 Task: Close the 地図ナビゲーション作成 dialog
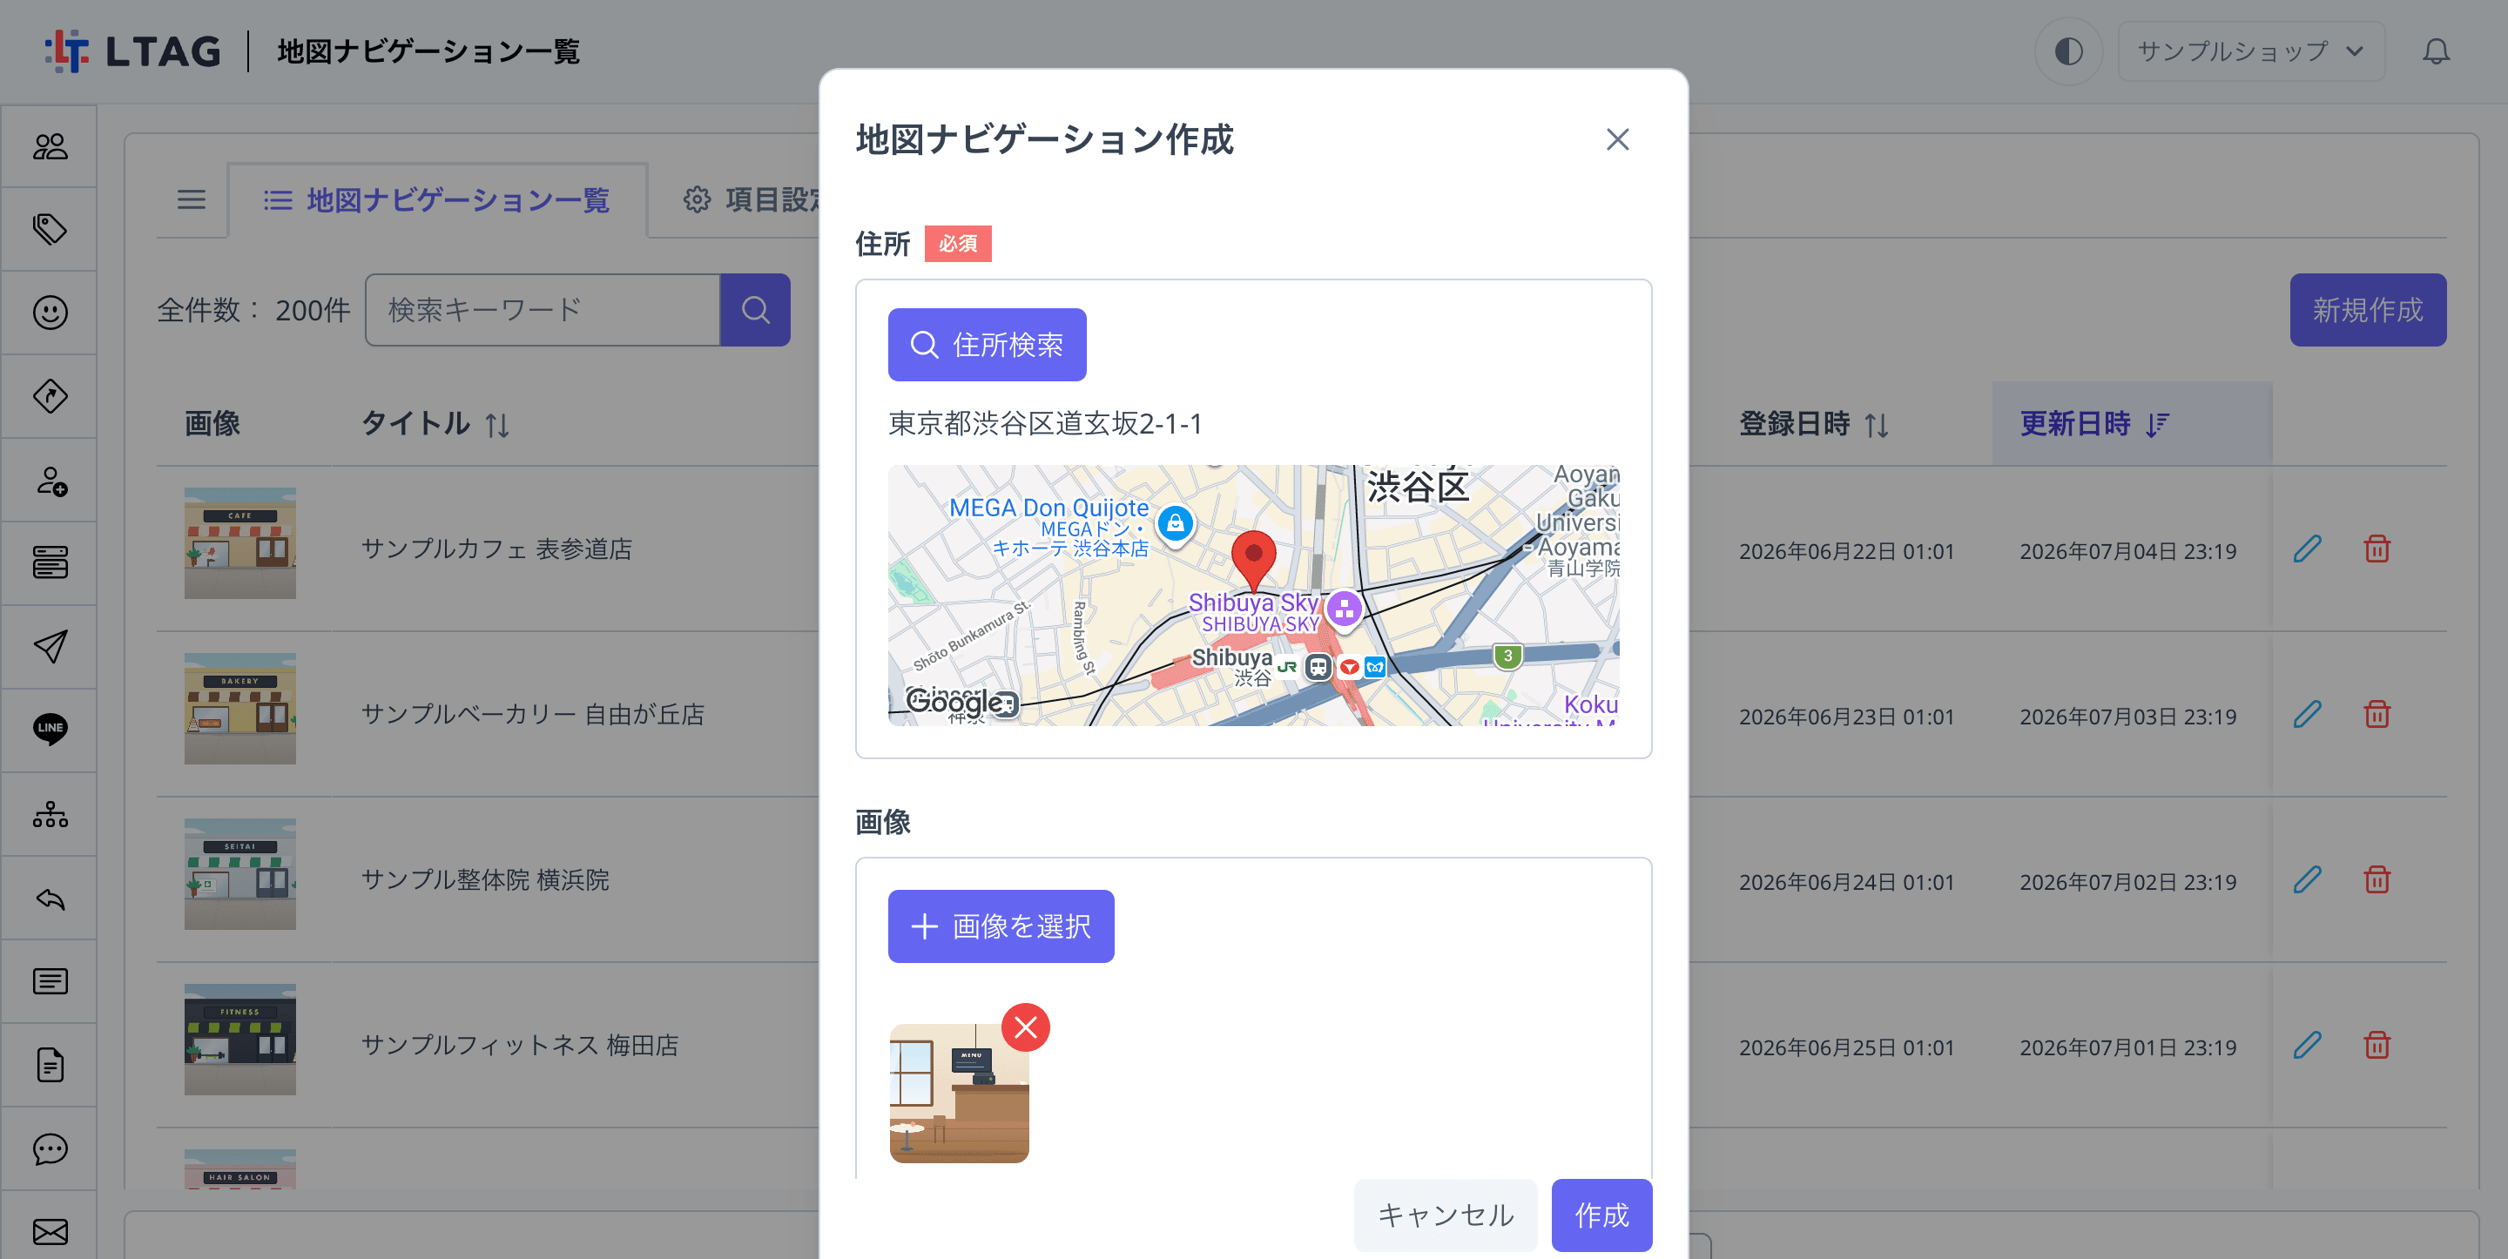1617,139
